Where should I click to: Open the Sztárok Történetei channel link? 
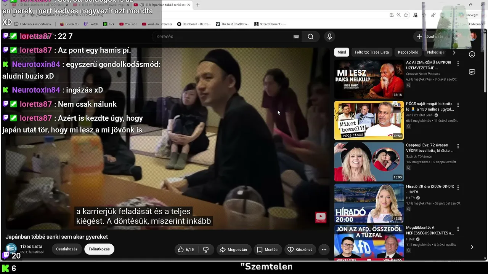click(x=419, y=156)
